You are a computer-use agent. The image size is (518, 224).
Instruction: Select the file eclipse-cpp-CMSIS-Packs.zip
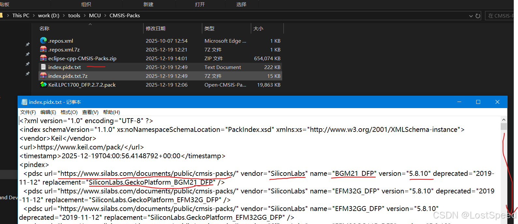tap(82, 58)
